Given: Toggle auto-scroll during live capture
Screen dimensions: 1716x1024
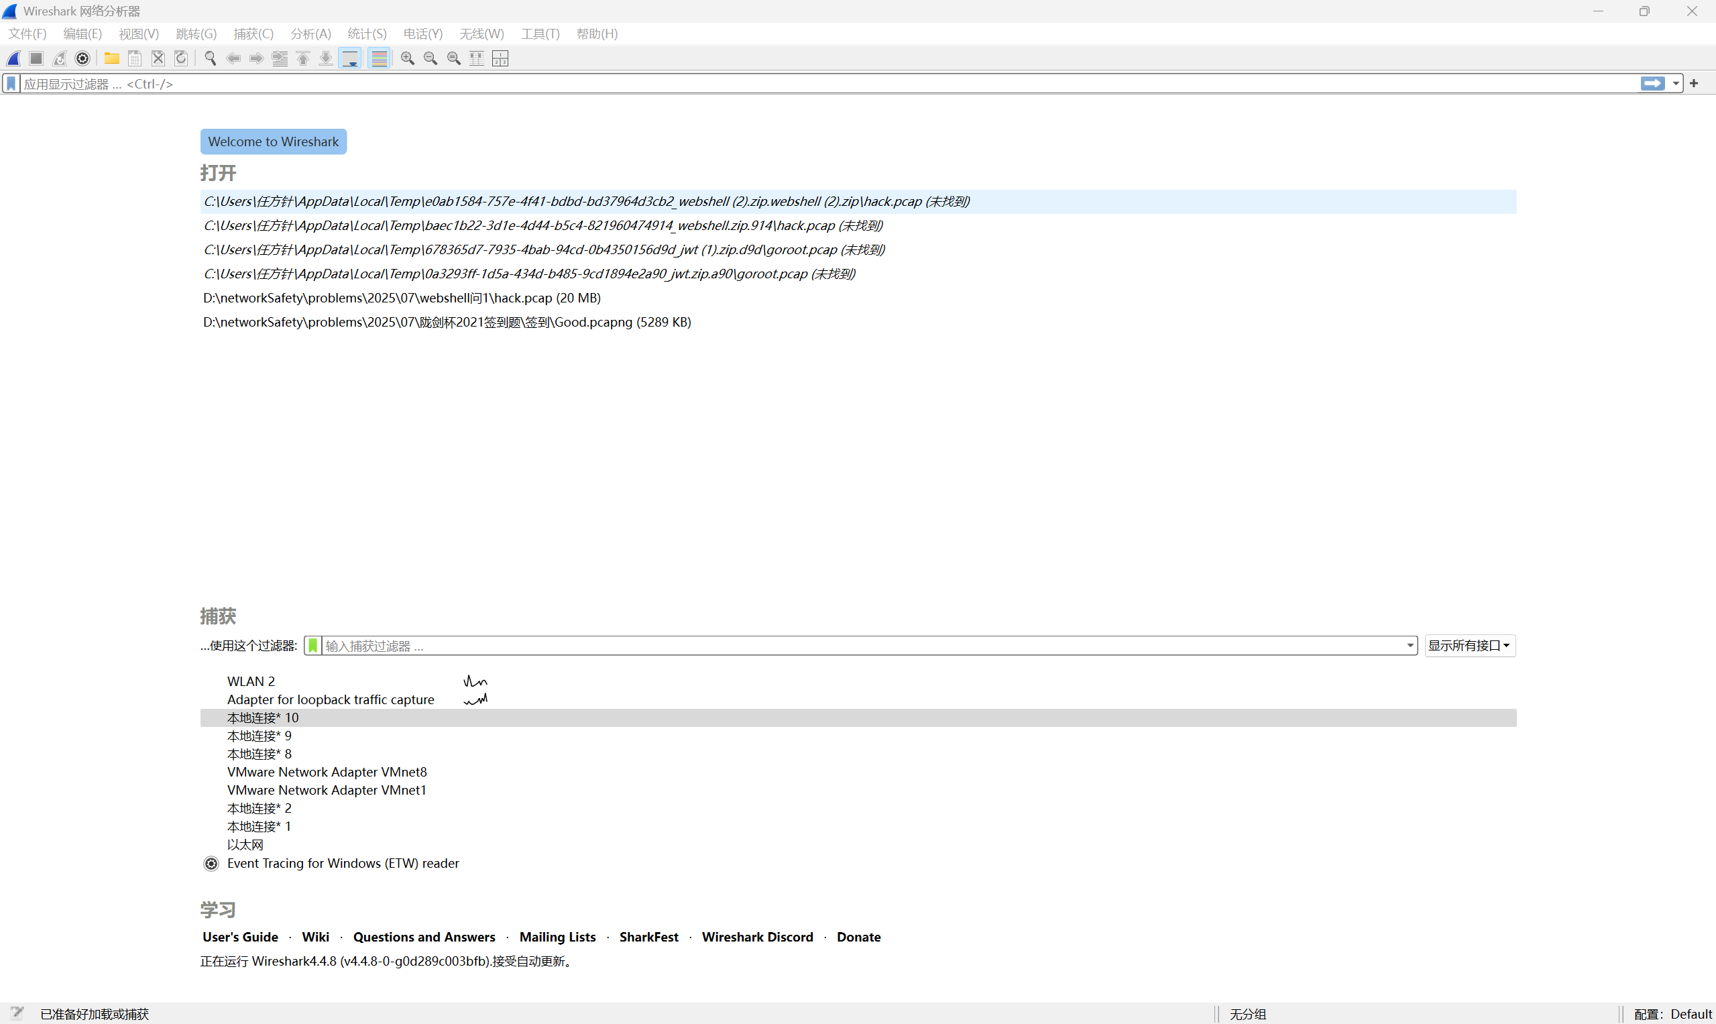Looking at the screenshot, I should [x=350, y=58].
